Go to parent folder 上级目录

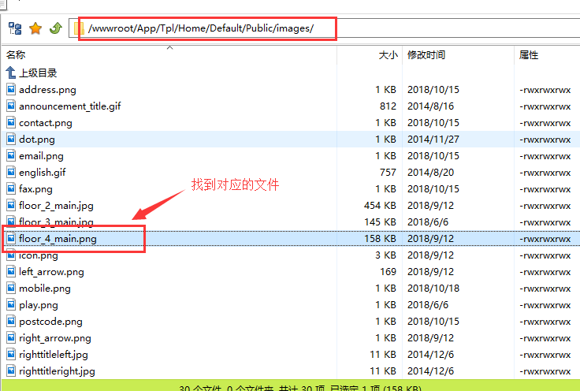tap(38, 73)
